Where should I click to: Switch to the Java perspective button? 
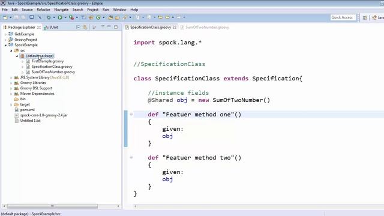377,17
